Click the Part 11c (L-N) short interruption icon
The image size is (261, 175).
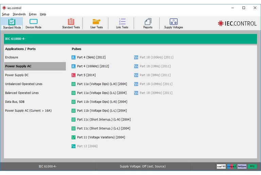click(x=73, y=120)
